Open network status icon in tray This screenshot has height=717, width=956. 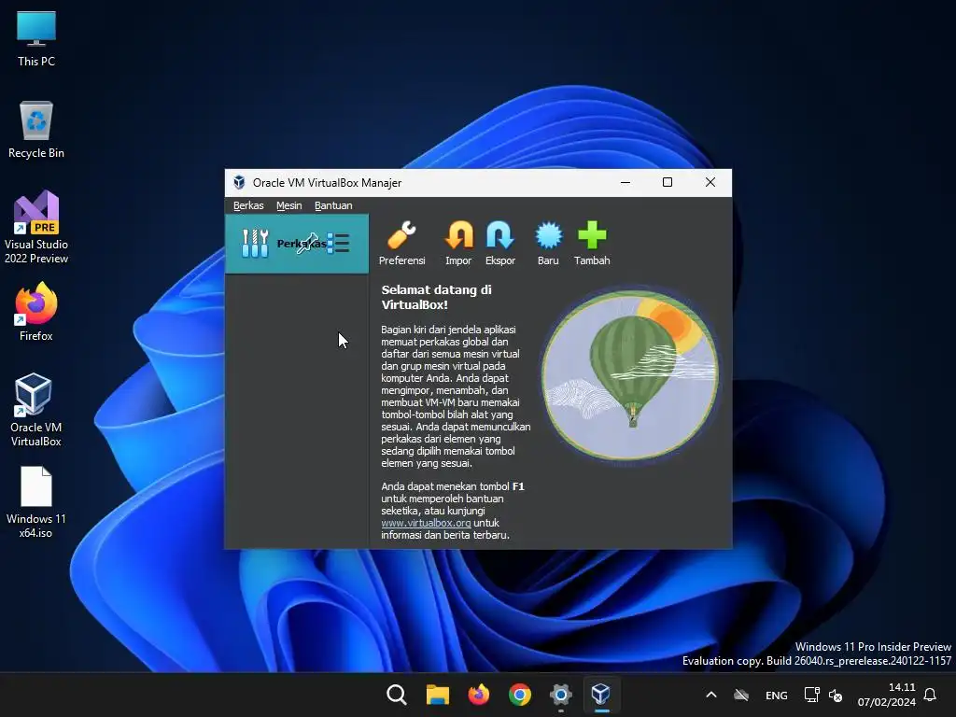(811, 695)
